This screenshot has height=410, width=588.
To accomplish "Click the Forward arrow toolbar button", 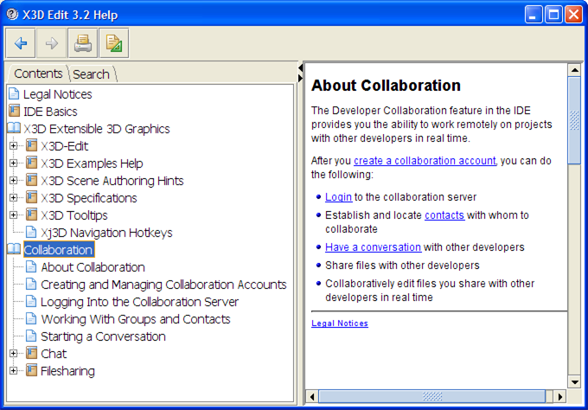I will coord(51,42).
